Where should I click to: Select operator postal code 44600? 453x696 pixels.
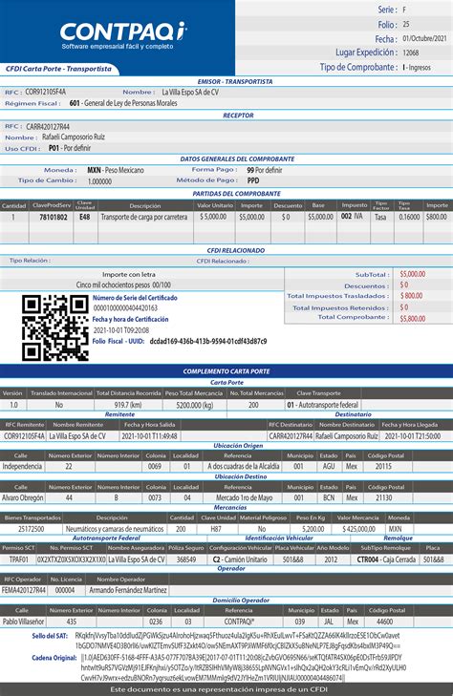384,622
